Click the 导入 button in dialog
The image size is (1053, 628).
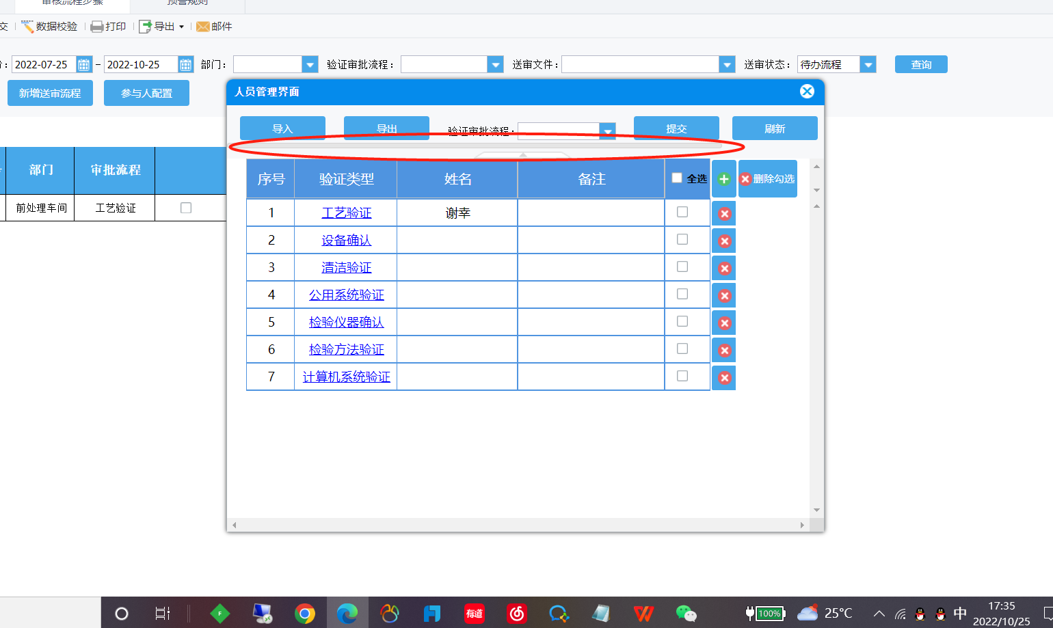[x=282, y=128]
